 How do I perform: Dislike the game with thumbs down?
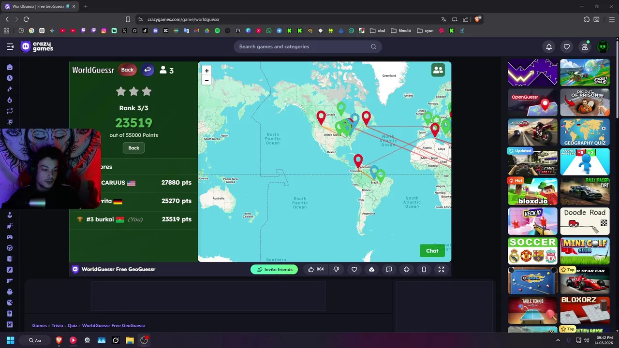point(337,269)
